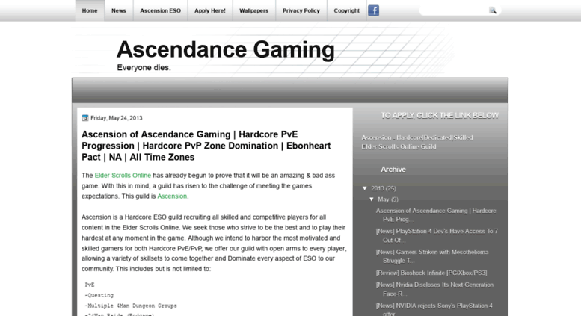Open May (9) archive link

(388, 199)
